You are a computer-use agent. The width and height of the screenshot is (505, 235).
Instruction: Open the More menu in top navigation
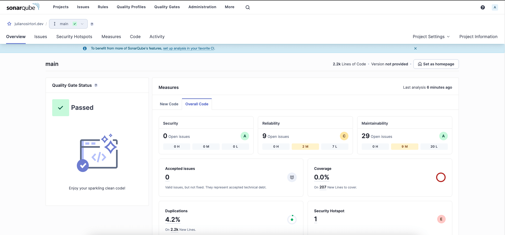point(229,7)
